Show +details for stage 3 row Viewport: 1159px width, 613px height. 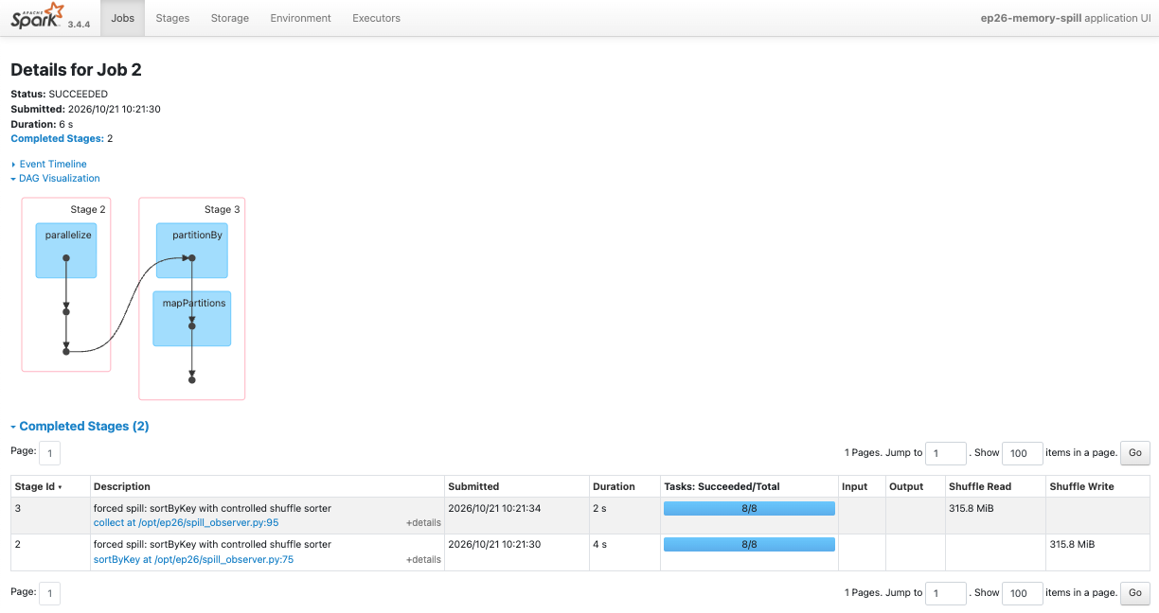[423, 522]
